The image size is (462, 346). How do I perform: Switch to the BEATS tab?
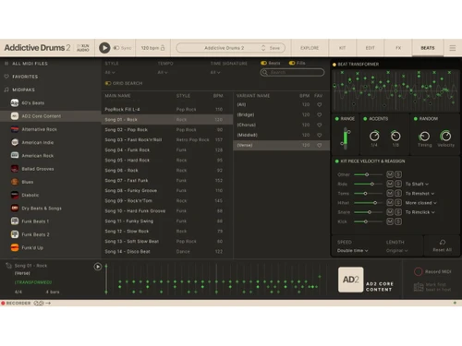pyautogui.click(x=428, y=48)
